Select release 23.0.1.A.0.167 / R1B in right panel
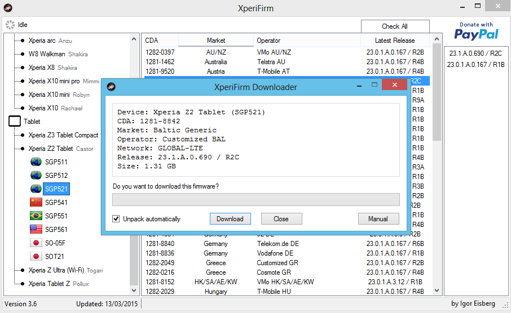The width and height of the screenshot is (511, 313). (x=476, y=65)
